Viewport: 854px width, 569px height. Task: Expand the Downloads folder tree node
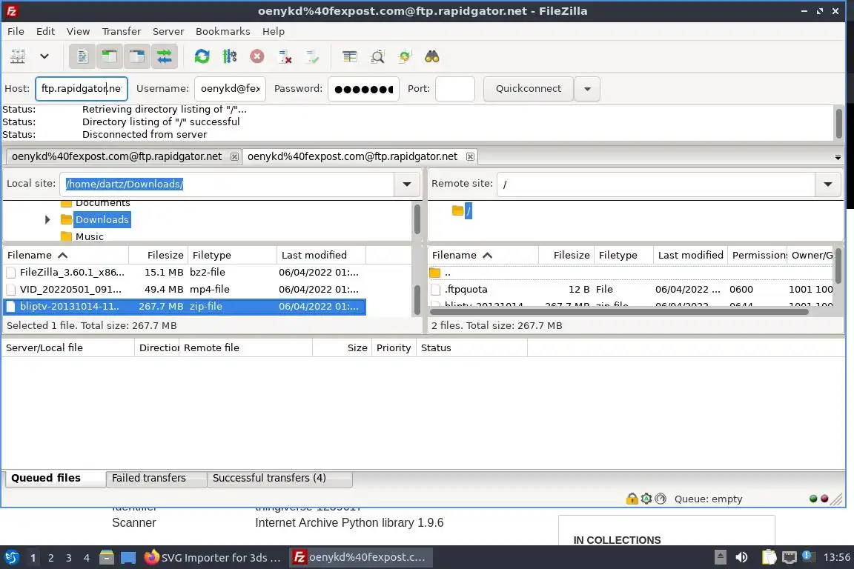pos(47,219)
